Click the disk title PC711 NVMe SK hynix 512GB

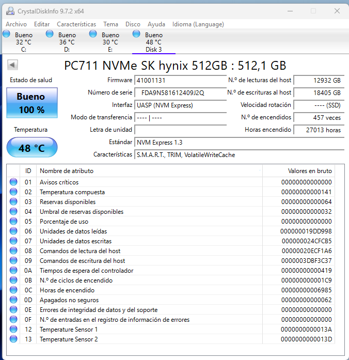176,66
